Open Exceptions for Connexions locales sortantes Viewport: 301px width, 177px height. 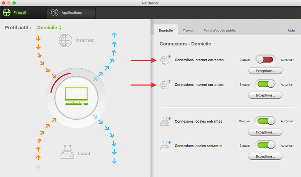point(265,156)
